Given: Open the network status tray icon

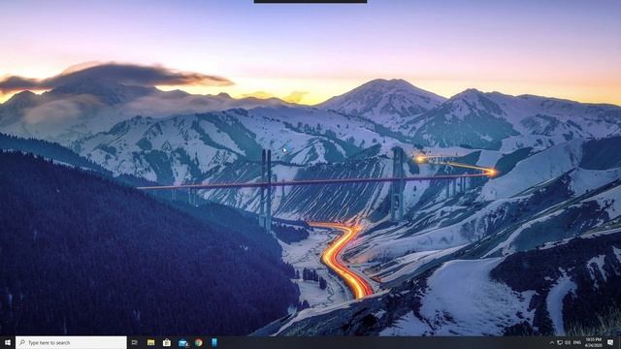Looking at the screenshot, I should tap(560, 342).
